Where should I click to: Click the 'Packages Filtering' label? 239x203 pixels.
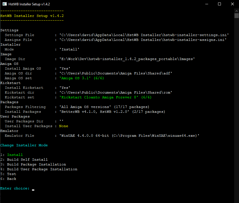point(25,107)
